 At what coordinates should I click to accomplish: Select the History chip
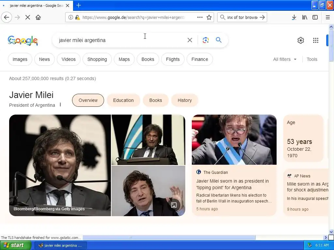(x=185, y=100)
